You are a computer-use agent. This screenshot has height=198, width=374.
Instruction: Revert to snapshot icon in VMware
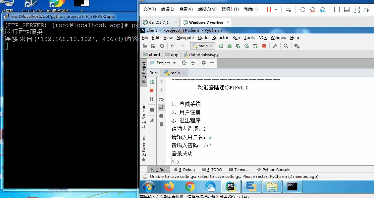[312, 10]
